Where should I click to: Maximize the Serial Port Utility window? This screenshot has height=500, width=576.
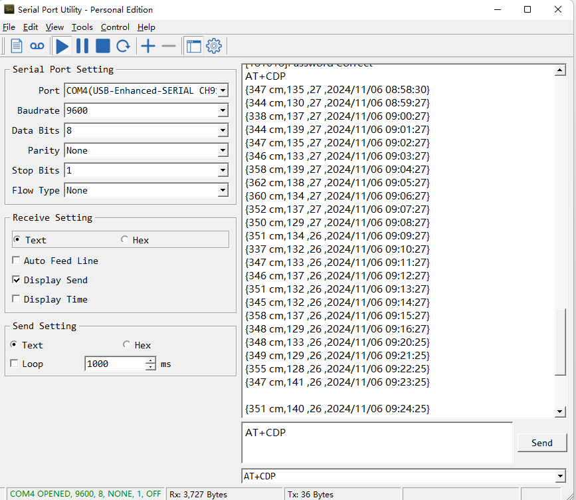[528, 9]
